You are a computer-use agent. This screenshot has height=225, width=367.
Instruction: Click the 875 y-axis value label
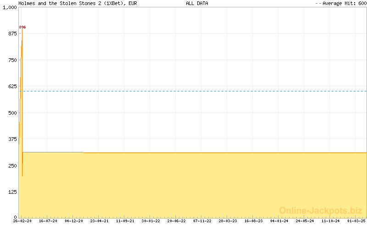pos(11,34)
